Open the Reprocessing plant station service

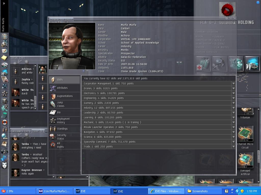coord(236,64)
